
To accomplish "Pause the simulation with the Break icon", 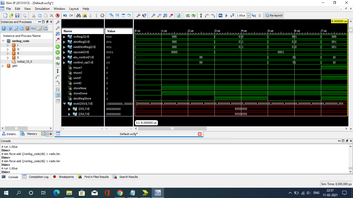I will [x=259, y=15].
